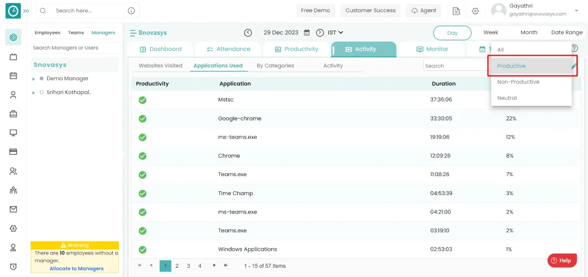Focus the Search Managers or Users field

click(x=75, y=48)
